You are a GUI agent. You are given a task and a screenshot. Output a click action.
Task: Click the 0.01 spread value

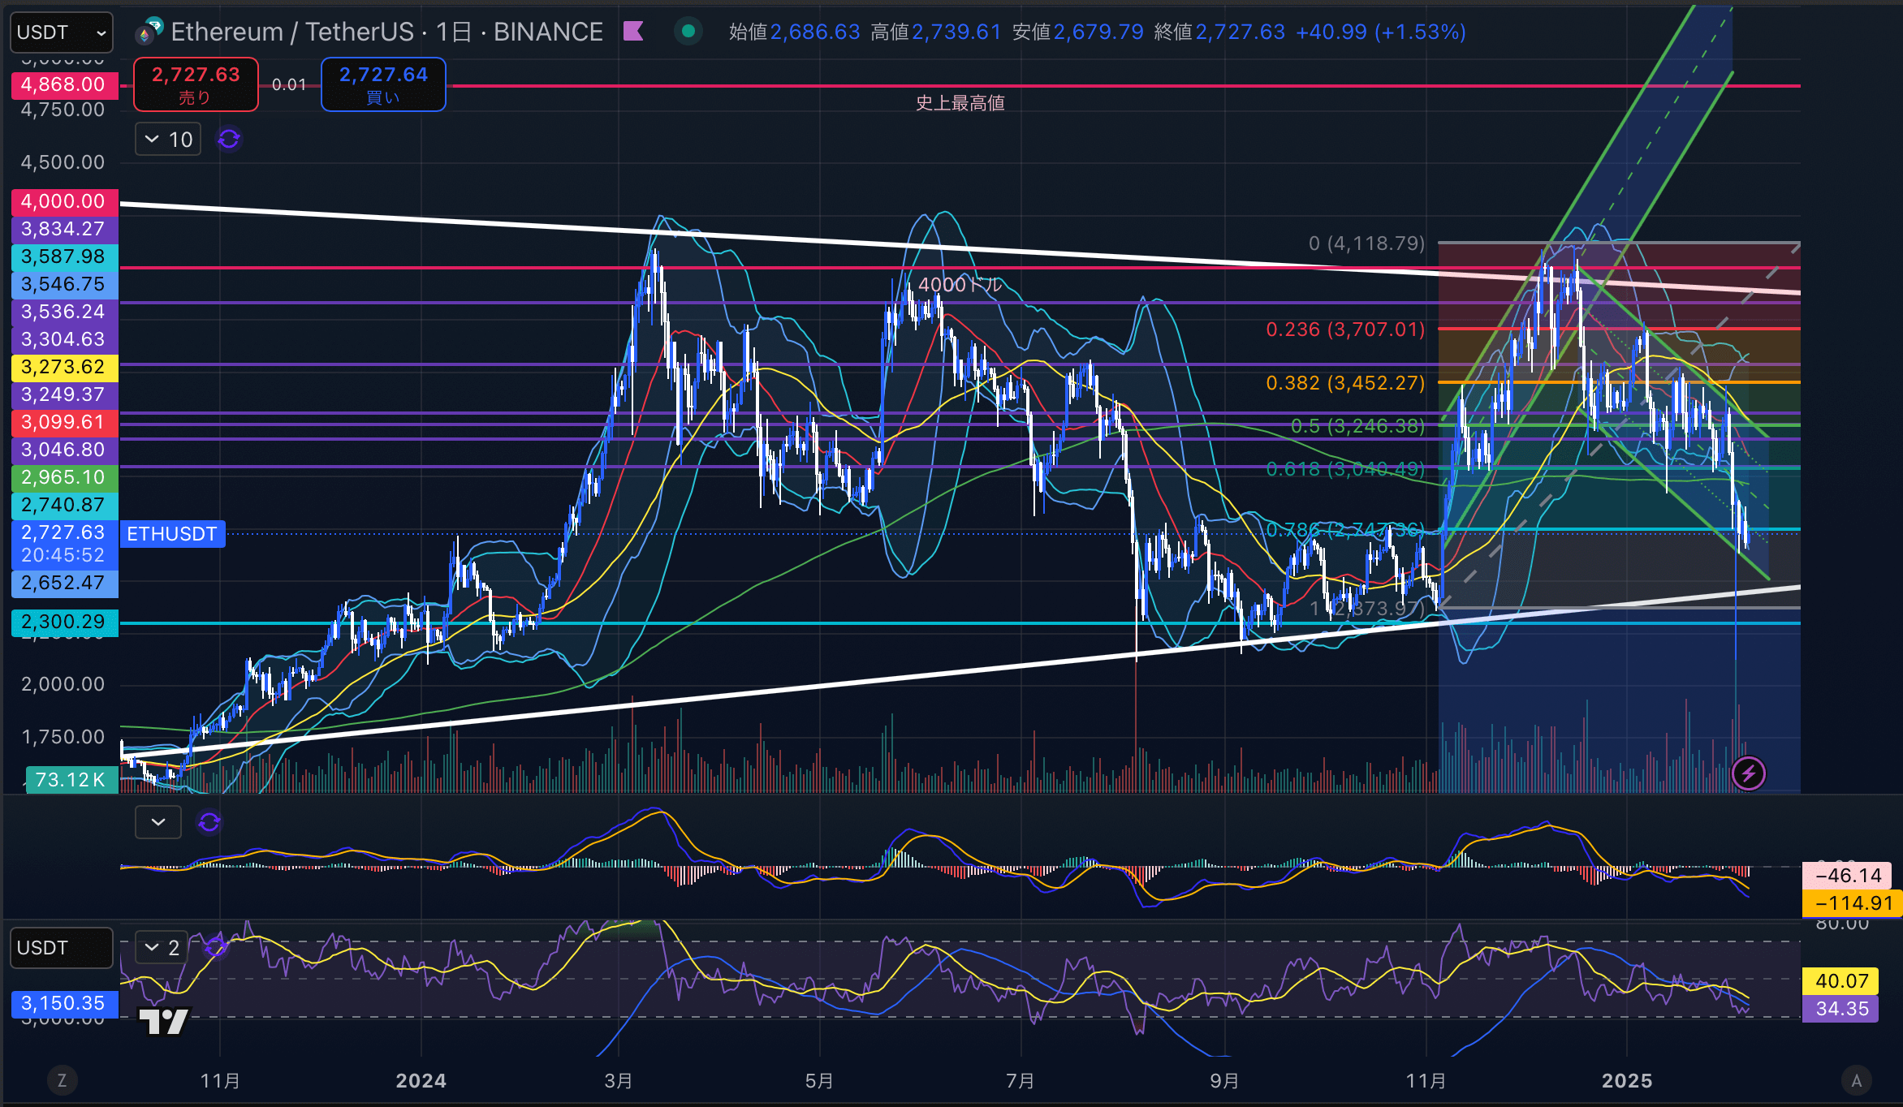[289, 84]
